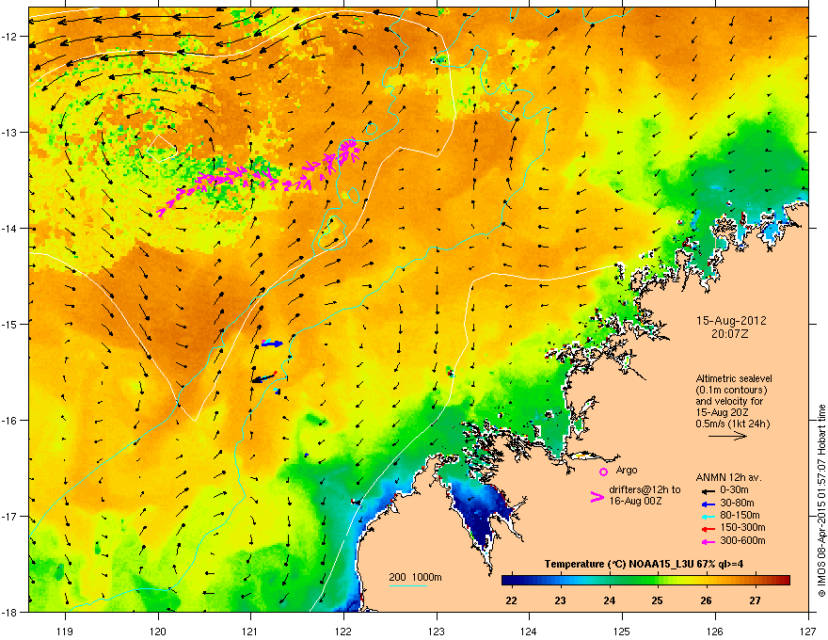This screenshot has height=640, width=828.
Task: Click the 0.5m/s velocity scale arrow
Action: point(727,436)
